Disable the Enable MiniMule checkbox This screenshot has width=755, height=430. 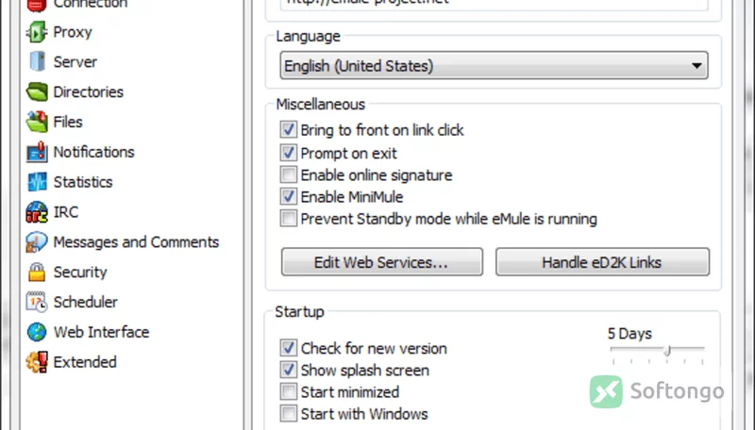click(x=289, y=196)
